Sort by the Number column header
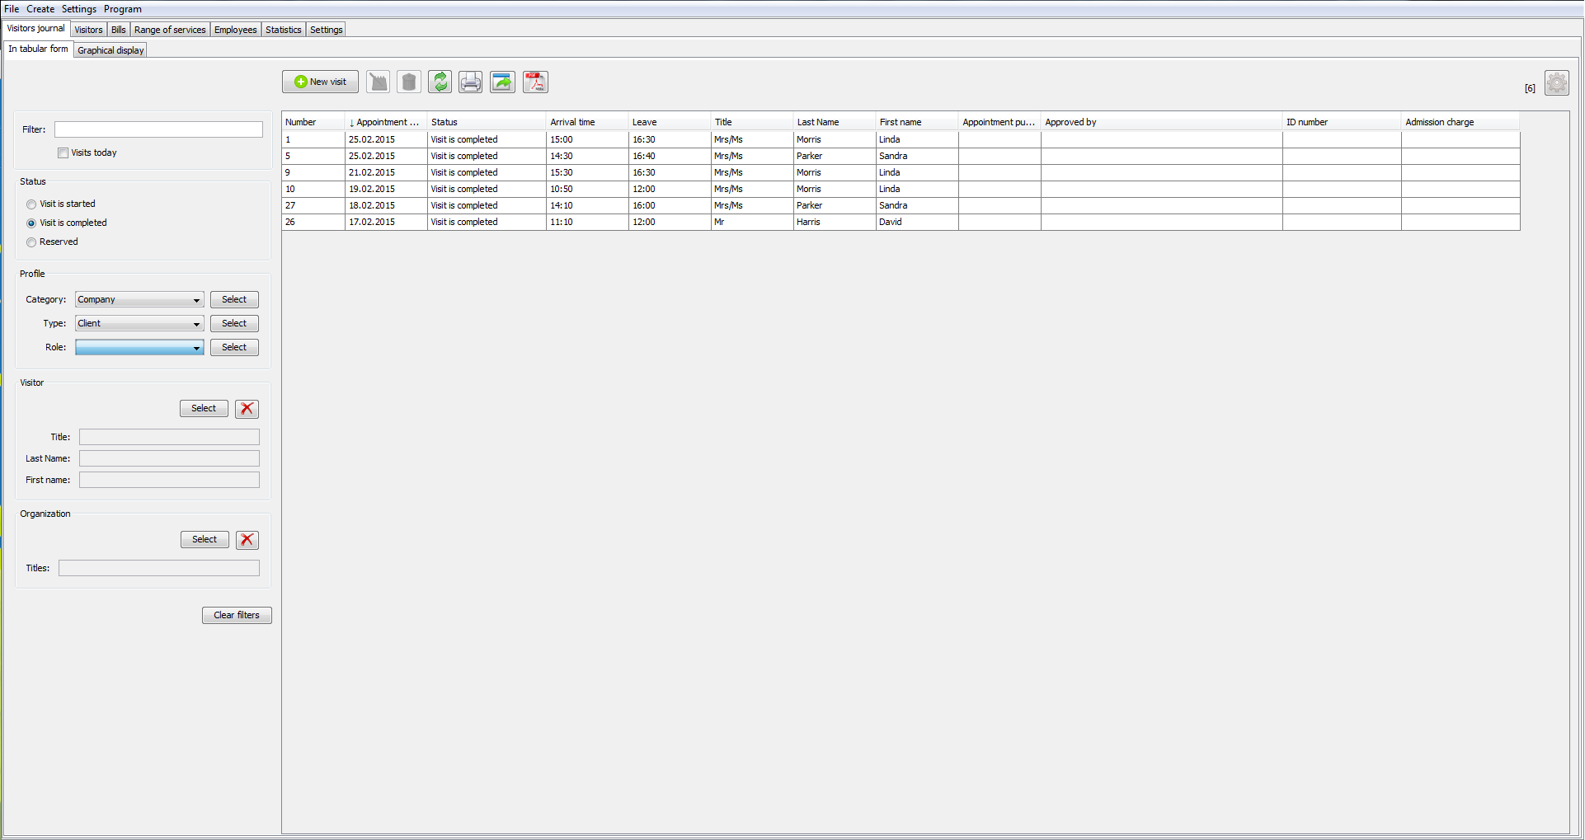The height and width of the screenshot is (840, 1585). 313,122
